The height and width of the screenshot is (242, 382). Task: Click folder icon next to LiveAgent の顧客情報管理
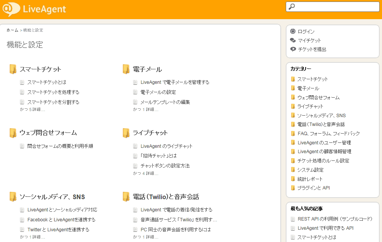293,152
